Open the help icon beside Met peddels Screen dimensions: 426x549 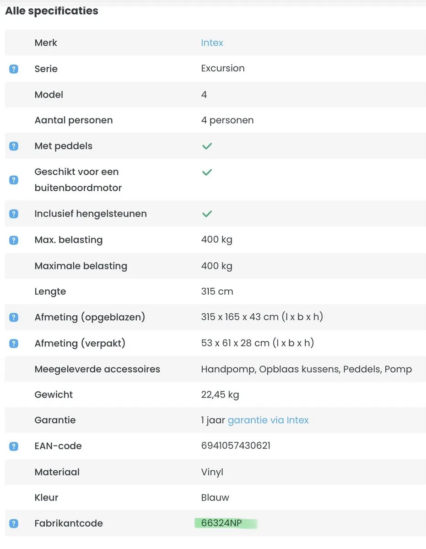pyautogui.click(x=14, y=146)
